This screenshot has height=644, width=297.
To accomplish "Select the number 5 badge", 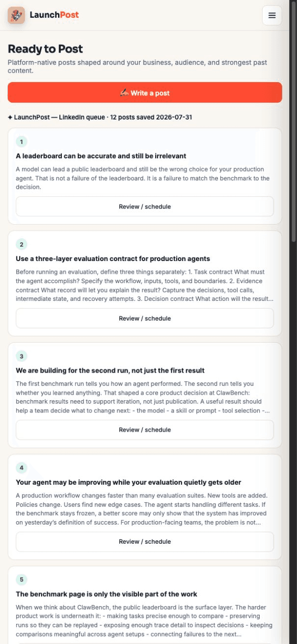I will pyautogui.click(x=22, y=579).
